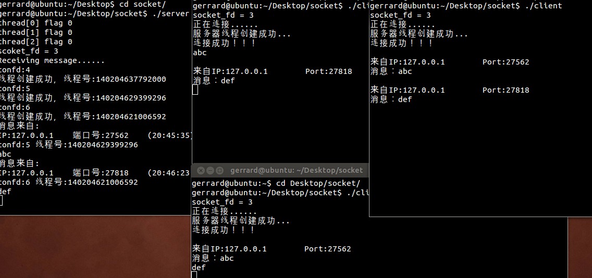Maximize the titled gerrard@ubuntu terminal window
This screenshot has width=592, height=278.
[220, 171]
